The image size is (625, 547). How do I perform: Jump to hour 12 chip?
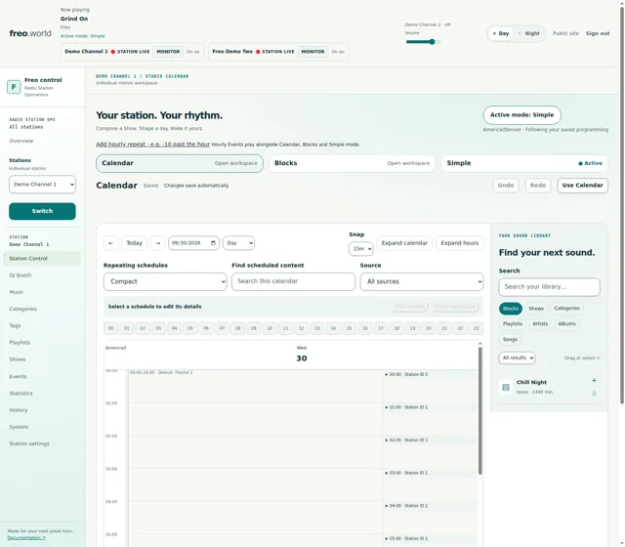coord(302,328)
